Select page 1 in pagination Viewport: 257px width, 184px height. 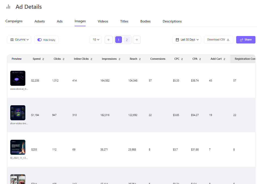tap(118, 40)
